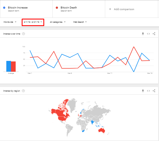
Task: Expand the All categories dropdown
Action: [x=58, y=22]
